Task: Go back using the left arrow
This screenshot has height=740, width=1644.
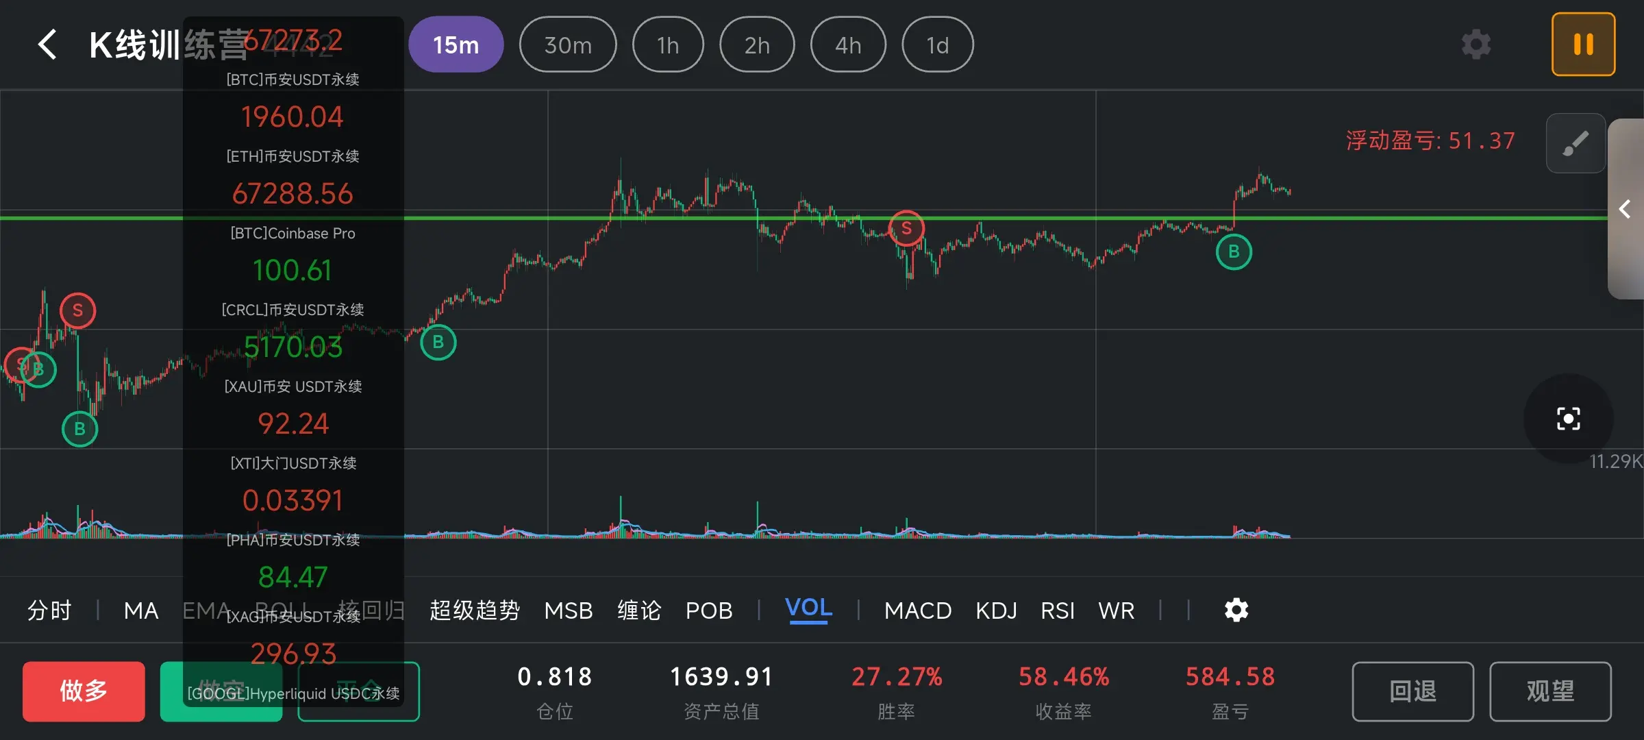Action: [47, 45]
